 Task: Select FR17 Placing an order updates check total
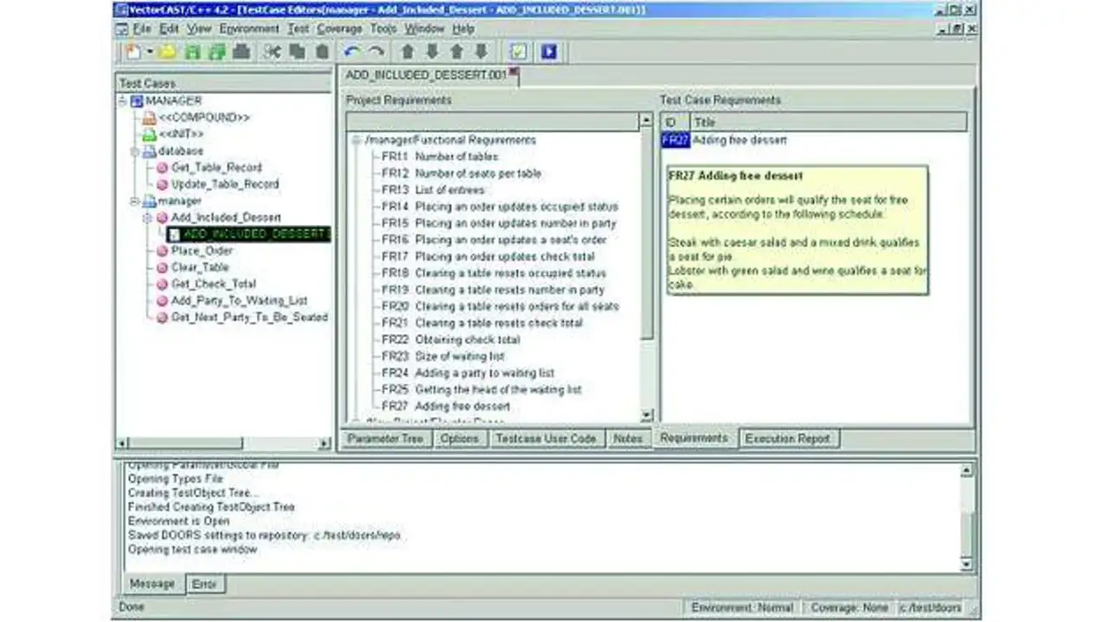pos(489,257)
